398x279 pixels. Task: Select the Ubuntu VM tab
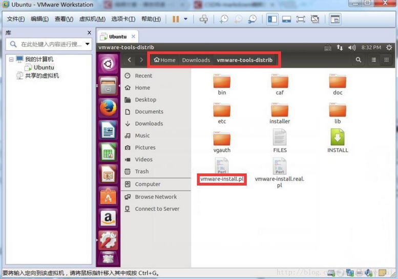(117, 37)
